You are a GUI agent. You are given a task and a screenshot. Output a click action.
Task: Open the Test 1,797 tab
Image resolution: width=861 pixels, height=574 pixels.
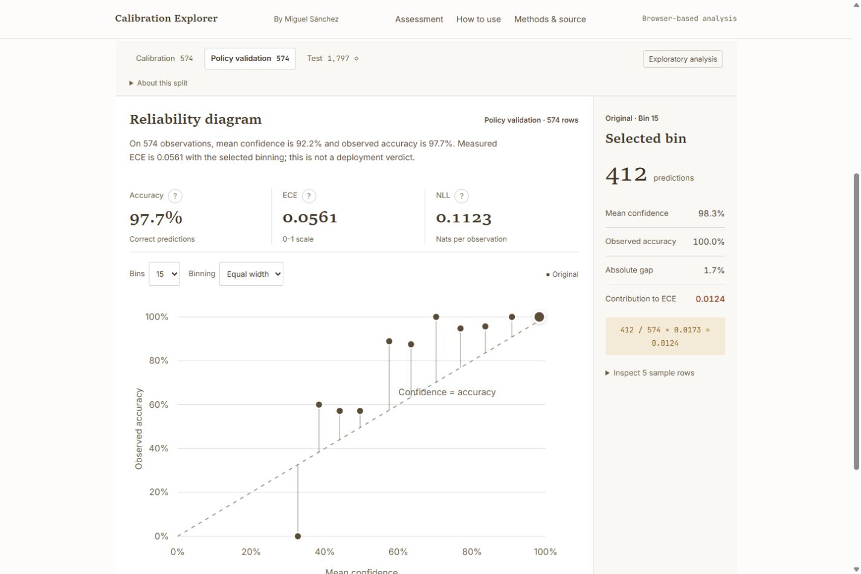click(333, 59)
